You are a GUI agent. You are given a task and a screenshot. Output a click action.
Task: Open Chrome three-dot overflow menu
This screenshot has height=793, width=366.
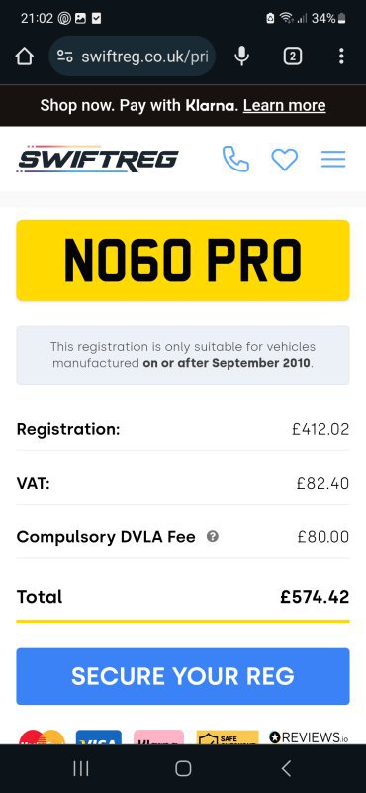click(x=341, y=57)
